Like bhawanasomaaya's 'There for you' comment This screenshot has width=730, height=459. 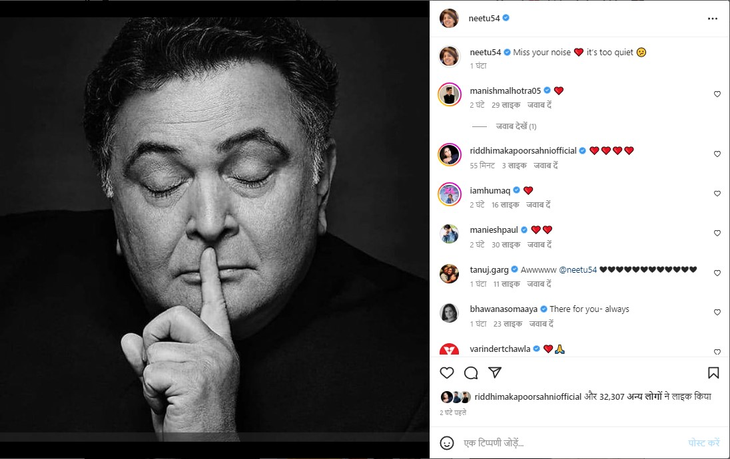point(717,313)
